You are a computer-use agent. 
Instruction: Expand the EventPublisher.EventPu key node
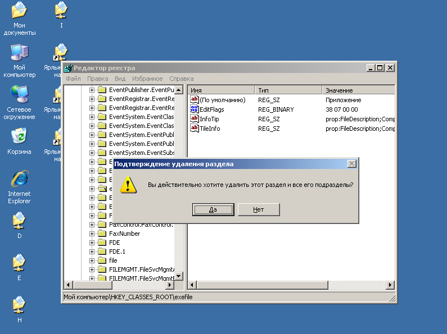click(92, 90)
